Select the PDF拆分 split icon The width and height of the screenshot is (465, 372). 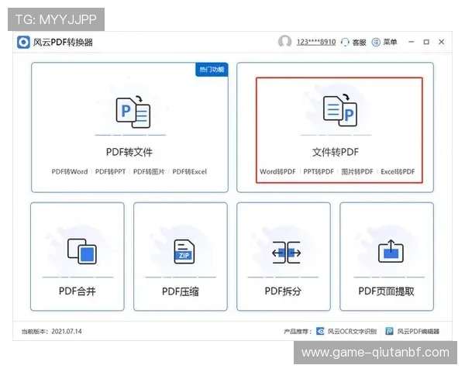click(x=287, y=253)
